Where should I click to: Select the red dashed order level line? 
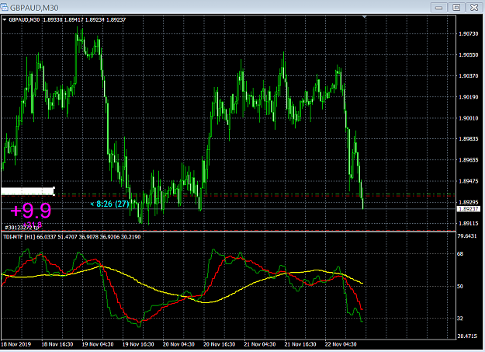tap(254, 196)
